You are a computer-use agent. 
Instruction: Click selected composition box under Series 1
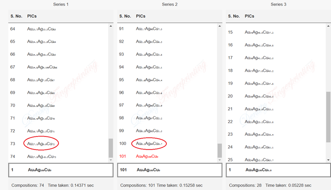click(61, 170)
